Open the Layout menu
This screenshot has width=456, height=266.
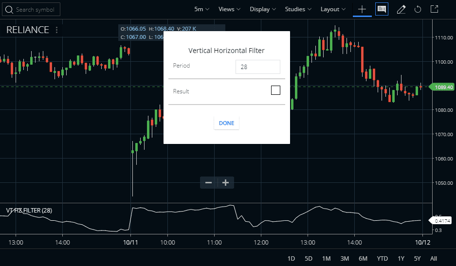coord(333,9)
